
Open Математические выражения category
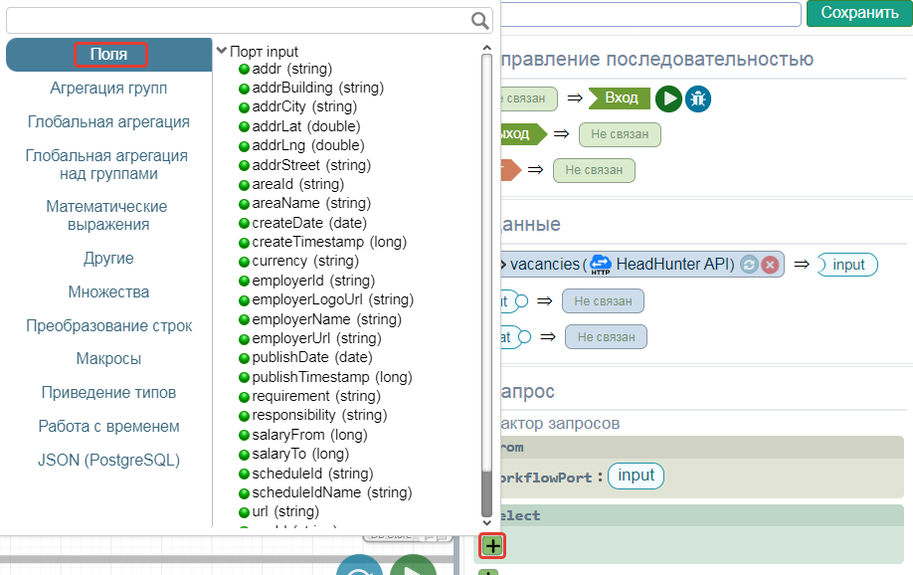tap(106, 215)
